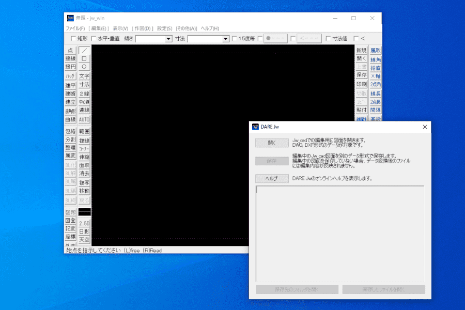Click 開く button in DARE Jw dialog
465x310 pixels.
[x=272, y=143]
